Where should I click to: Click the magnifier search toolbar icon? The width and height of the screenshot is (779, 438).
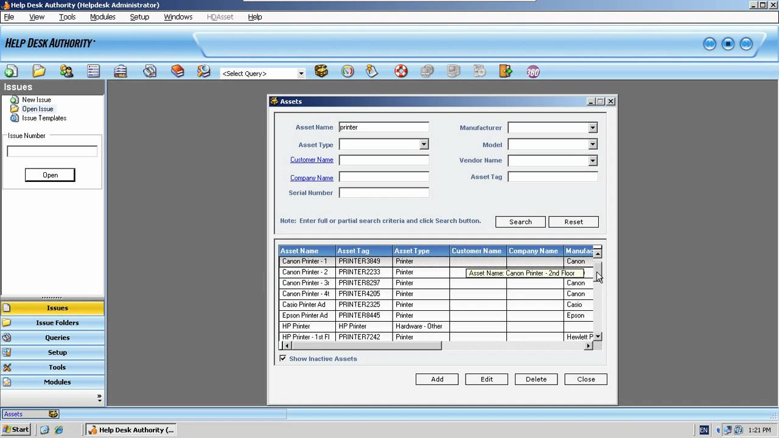[x=203, y=72]
